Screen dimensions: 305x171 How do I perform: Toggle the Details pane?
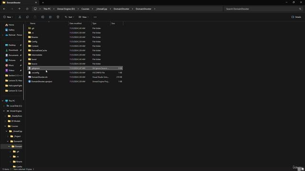click(x=296, y=17)
